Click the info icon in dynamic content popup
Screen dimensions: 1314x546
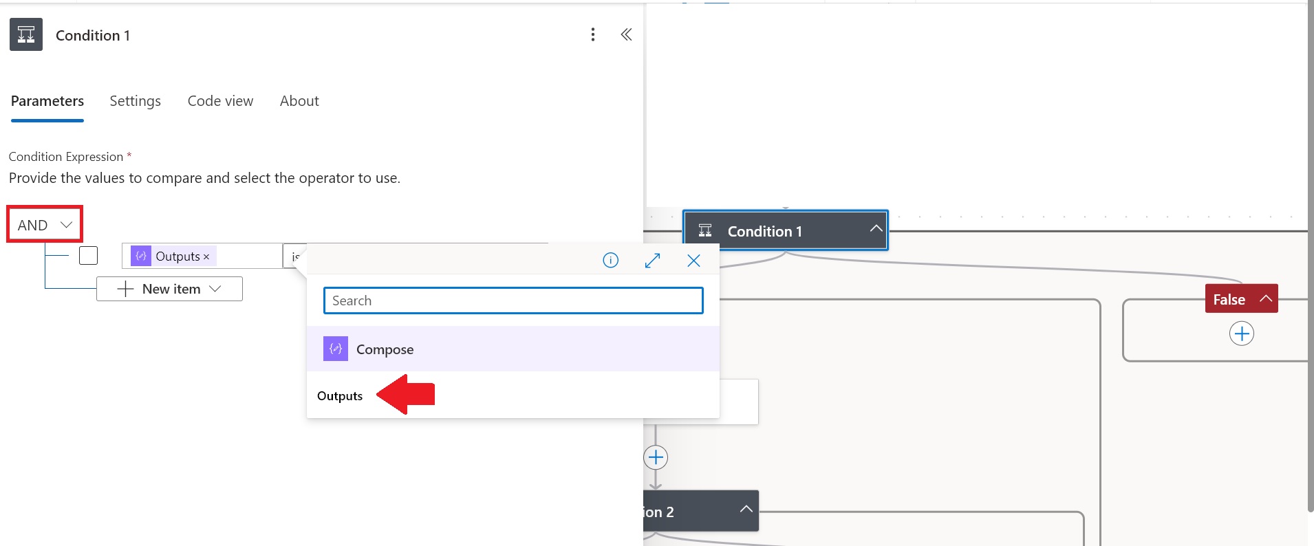tap(610, 260)
